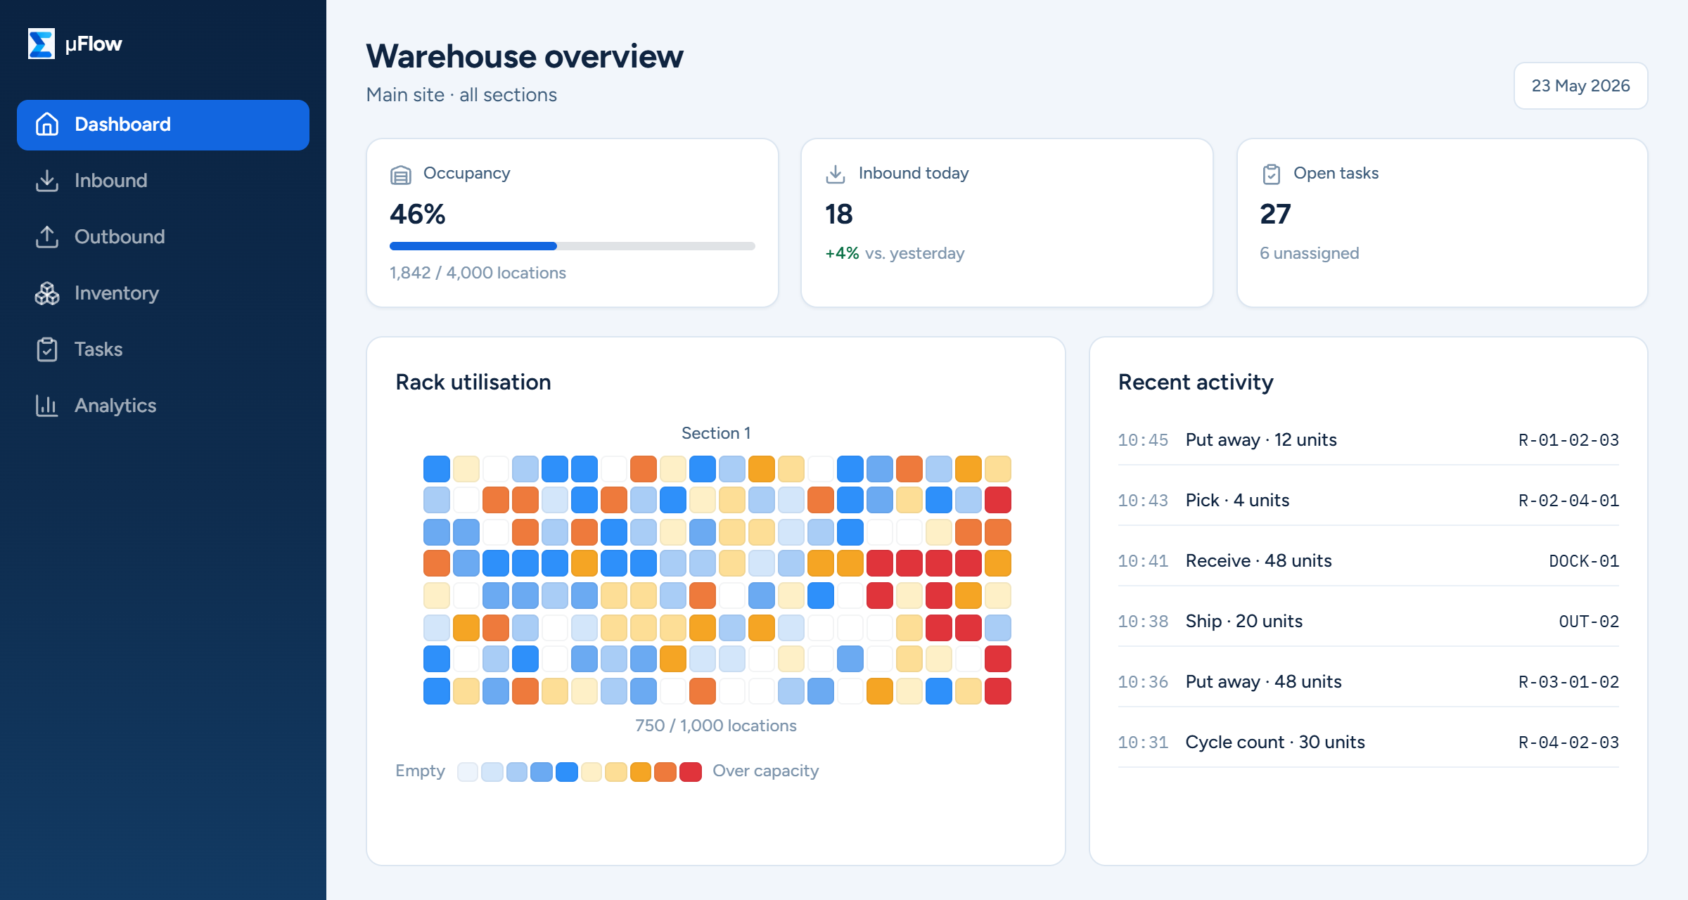Viewport: 1688px width, 900px height.
Task: Select the Put away 48 units row
Action: tap(1369, 682)
